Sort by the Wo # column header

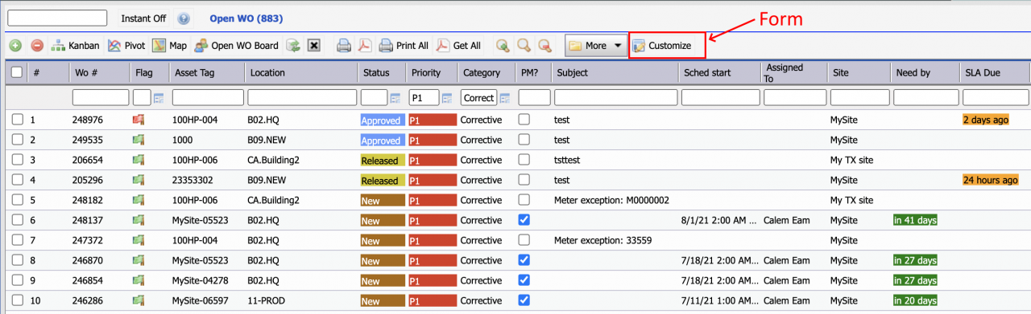[x=86, y=72]
